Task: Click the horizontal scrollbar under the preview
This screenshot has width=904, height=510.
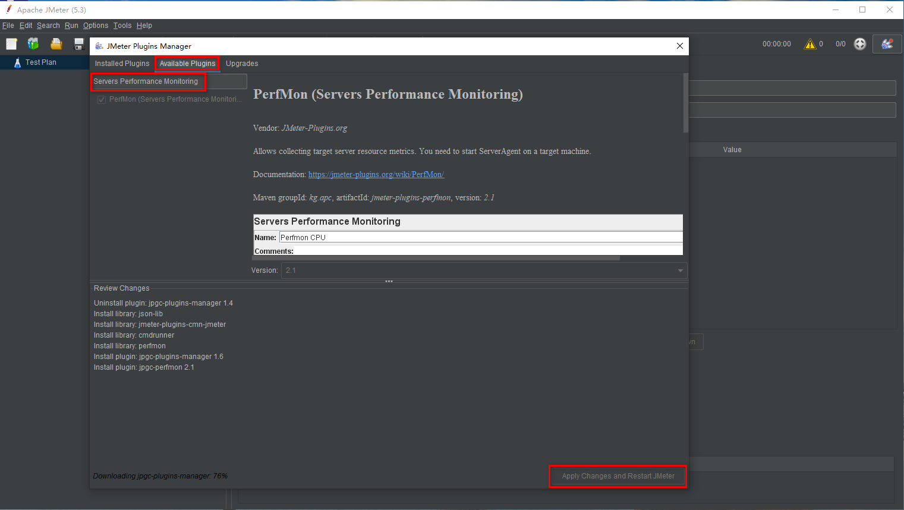Action: (436, 258)
